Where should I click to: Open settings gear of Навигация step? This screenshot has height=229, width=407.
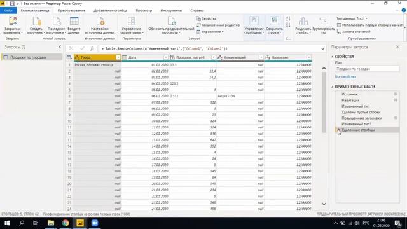pos(396,100)
